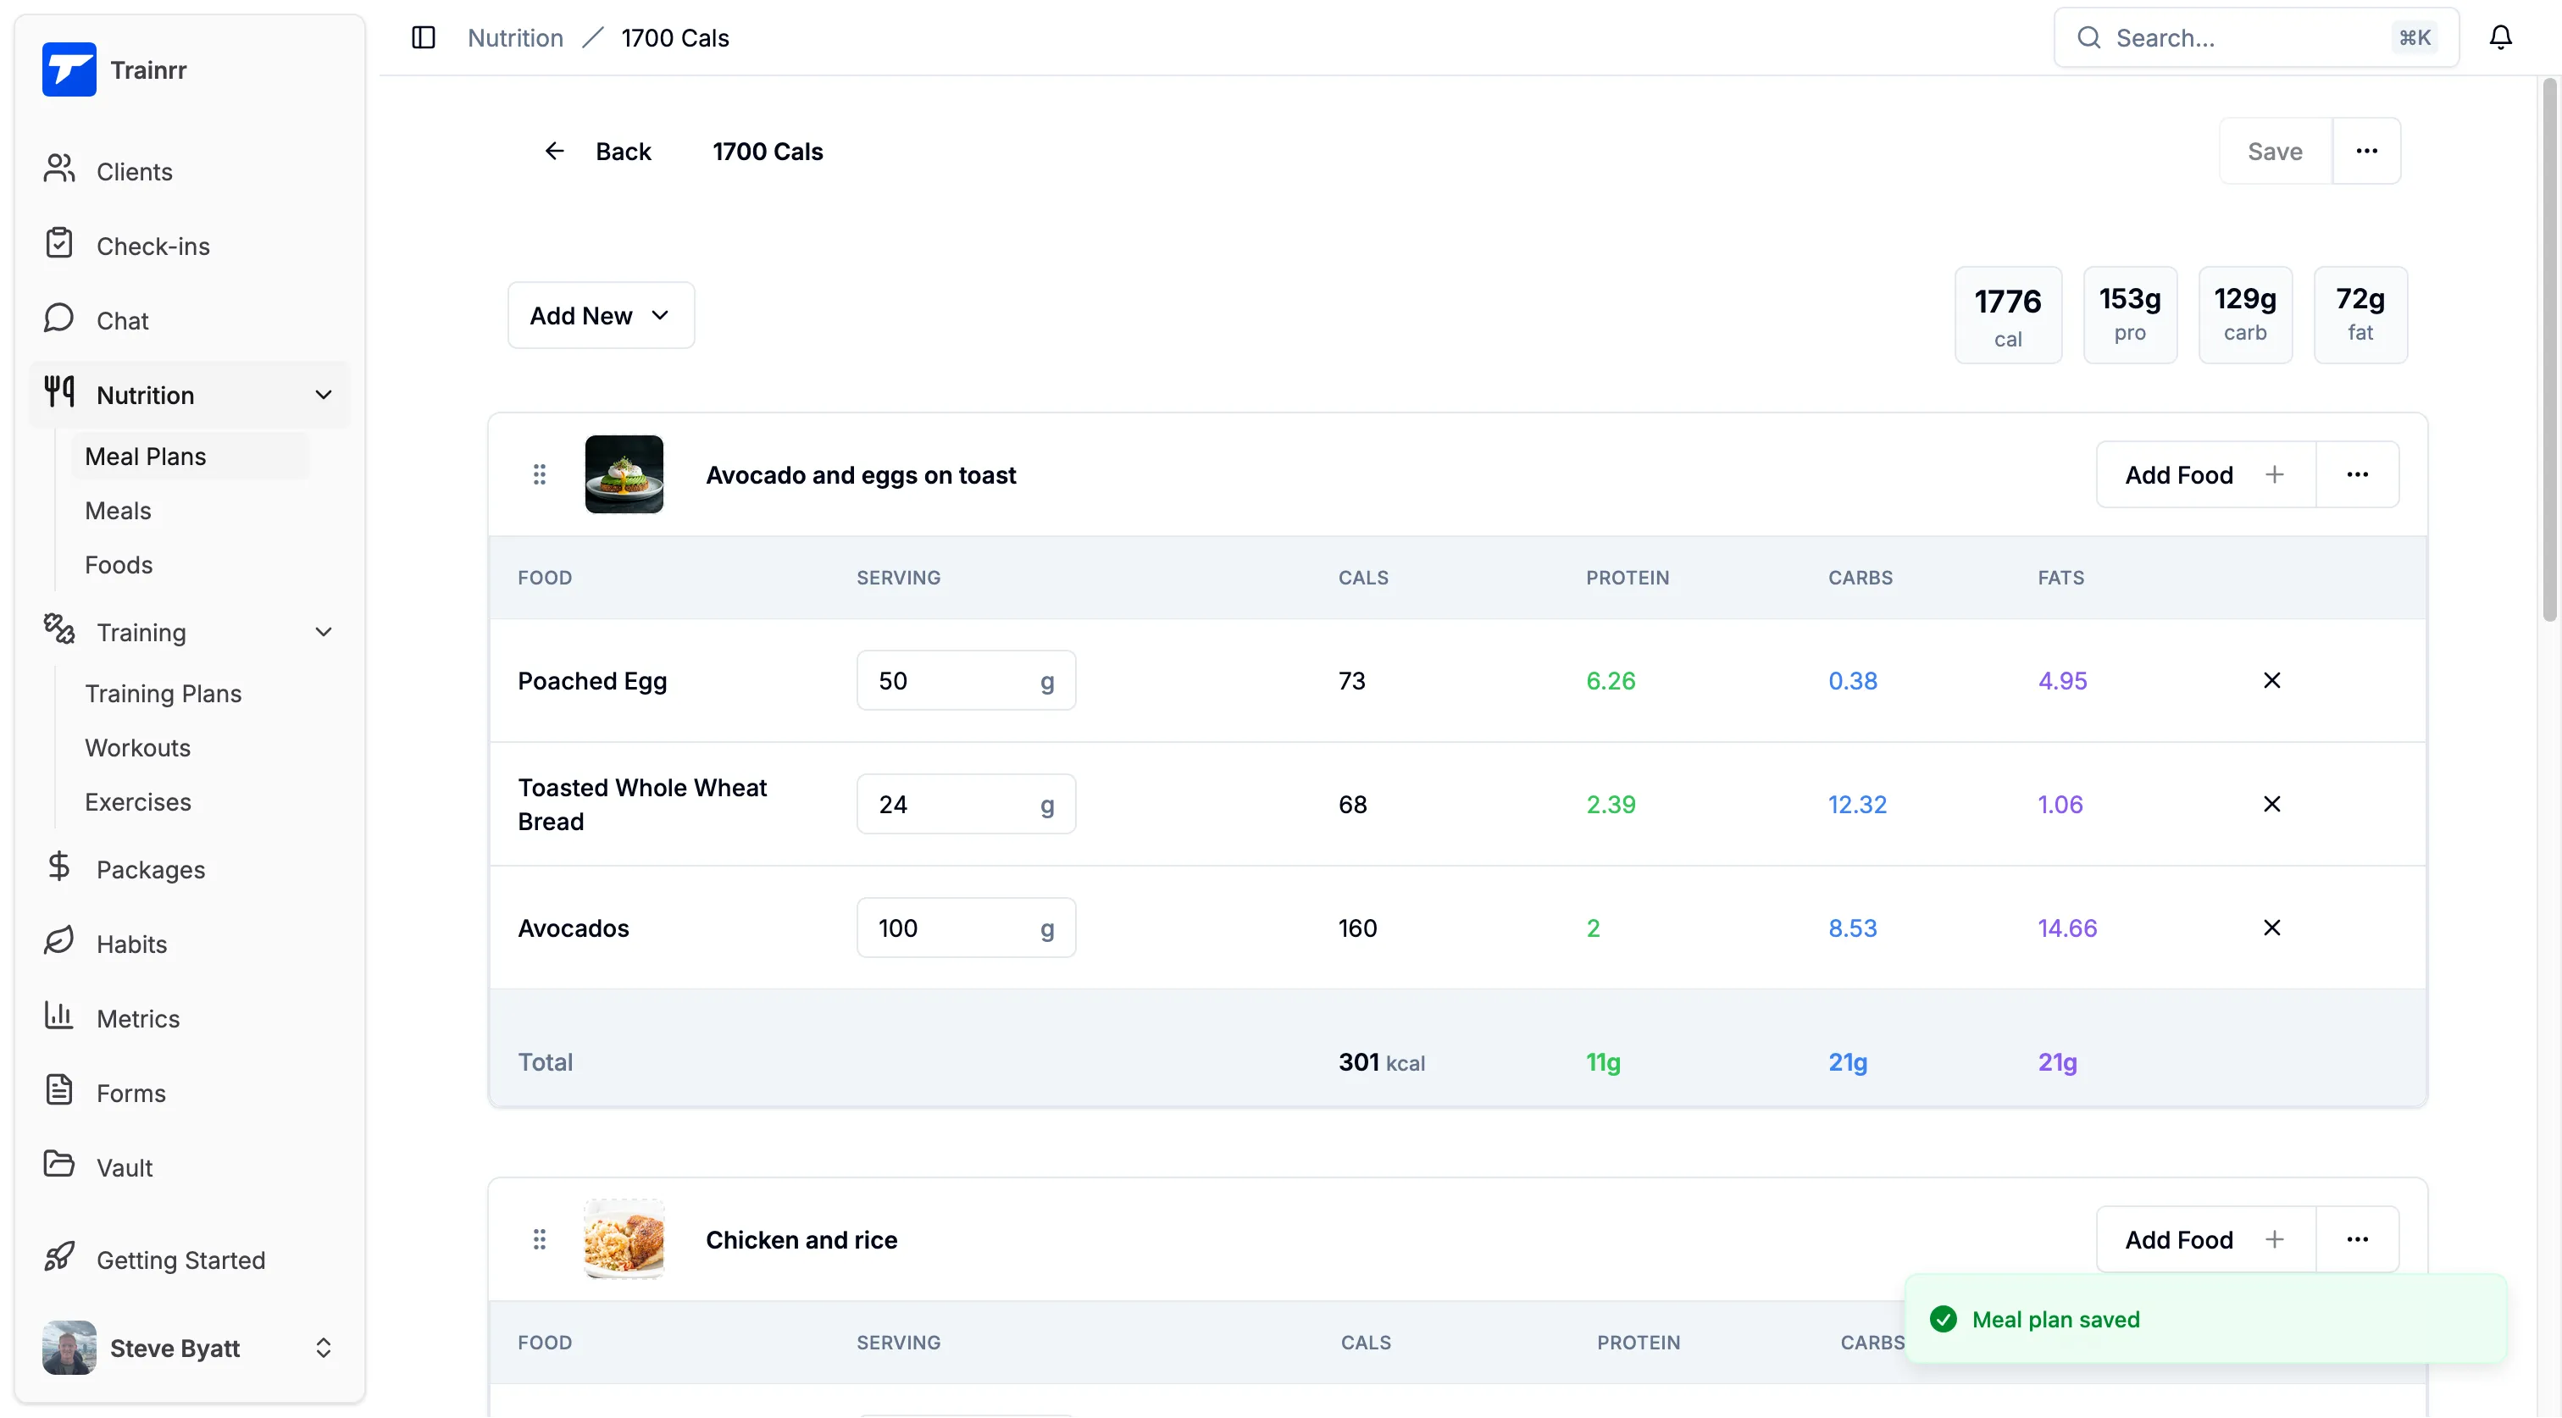Screen dimensions: 2562x1418
Task: Click the Chat bubble icon
Action: pos(58,318)
